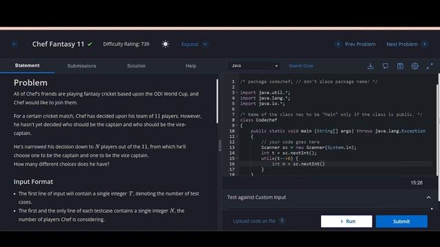Click the Prev Problem arrow icon
The height and width of the screenshot is (247, 440).
338,44
